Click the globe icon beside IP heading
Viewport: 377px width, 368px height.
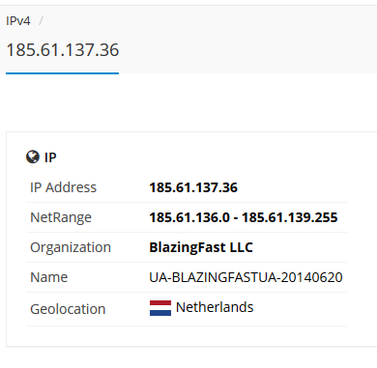click(33, 156)
